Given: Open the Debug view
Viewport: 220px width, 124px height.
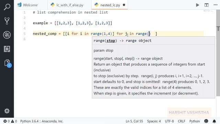Looking at the screenshot, I should pyautogui.click(x=7, y=35).
